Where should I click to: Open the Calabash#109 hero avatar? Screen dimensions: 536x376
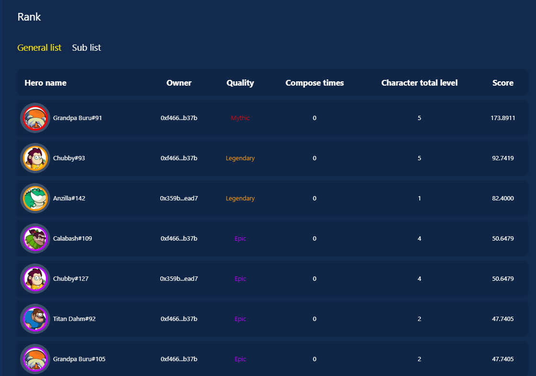[35, 238]
